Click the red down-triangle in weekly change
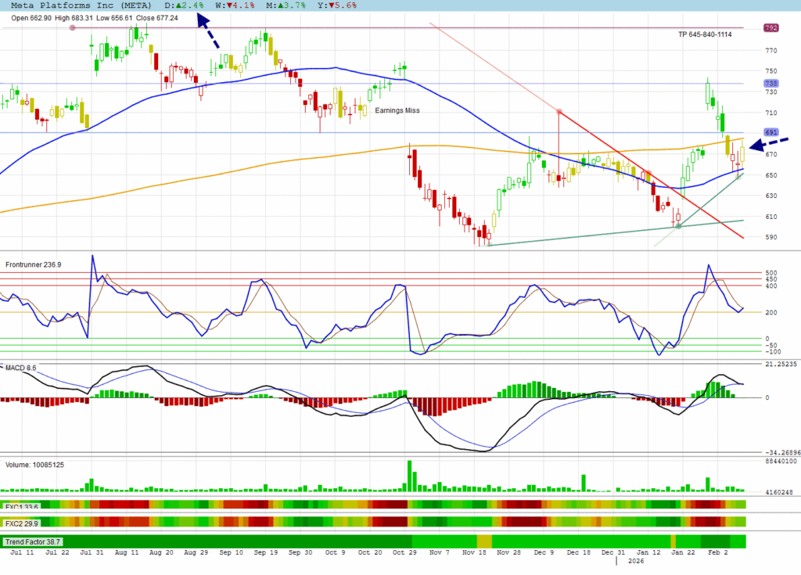 pos(228,5)
